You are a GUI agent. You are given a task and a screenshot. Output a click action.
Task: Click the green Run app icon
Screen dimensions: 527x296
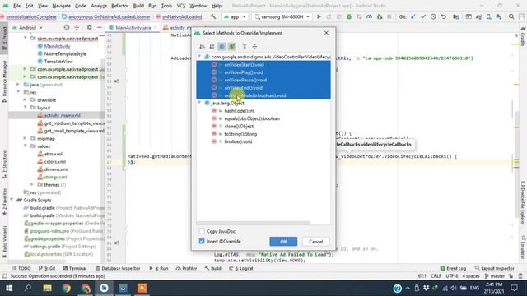(x=319, y=16)
